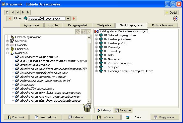Expand the Obciążenia tree node
This screenshot has height=123, width=183.
(x=7, y=49)
